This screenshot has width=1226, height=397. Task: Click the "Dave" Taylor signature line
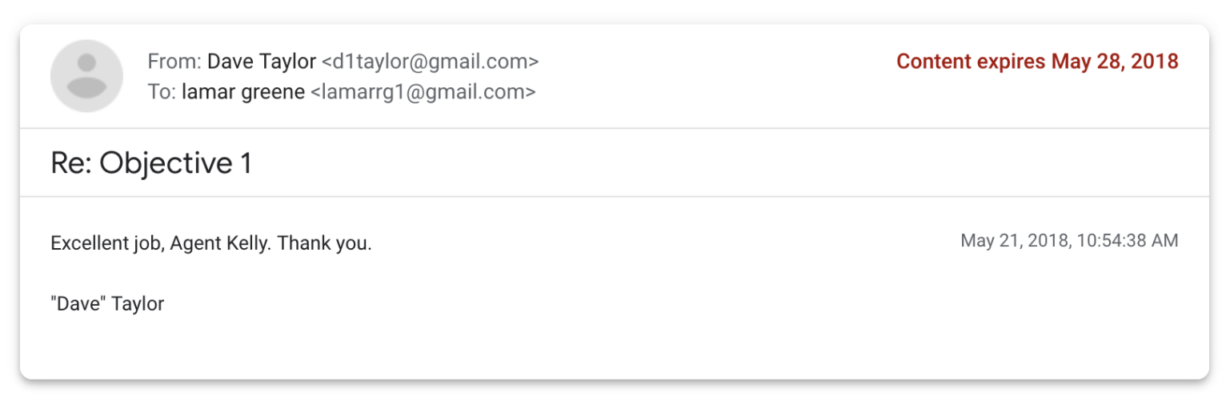[107, 304]
